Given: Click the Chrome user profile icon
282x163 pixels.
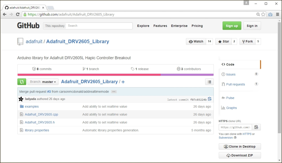Looking at the screenshot, I should [246, 3].
